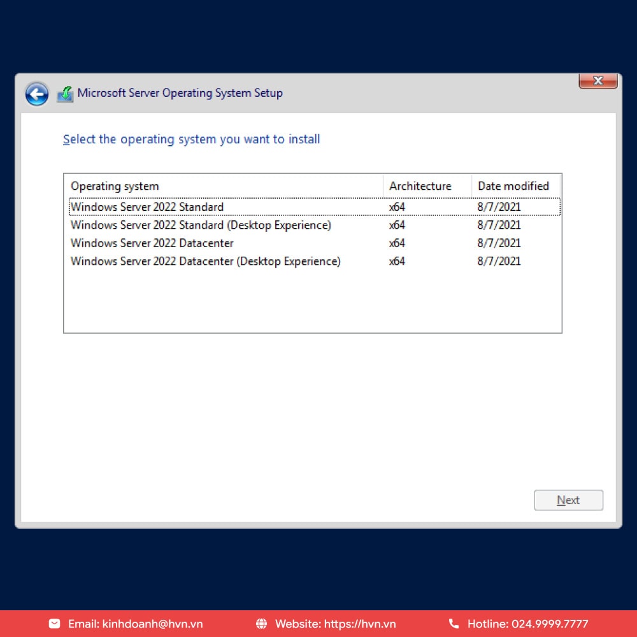Screen dimensions: 637x637
Task: Click the blue back arrow button
Action: click(x=36, y=94)
